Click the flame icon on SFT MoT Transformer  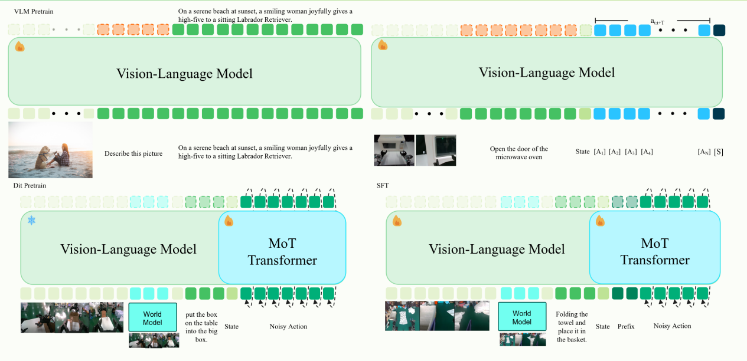click(x=600, y=222)
